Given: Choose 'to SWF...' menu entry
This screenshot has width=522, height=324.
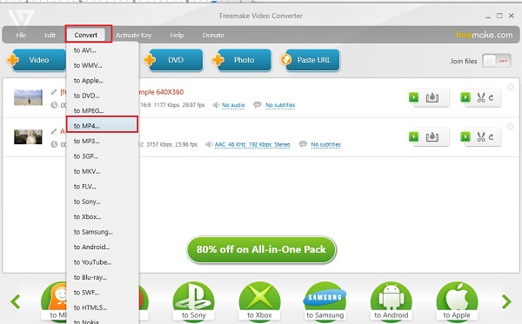Looking at the screenshot, I should (102, 293).
